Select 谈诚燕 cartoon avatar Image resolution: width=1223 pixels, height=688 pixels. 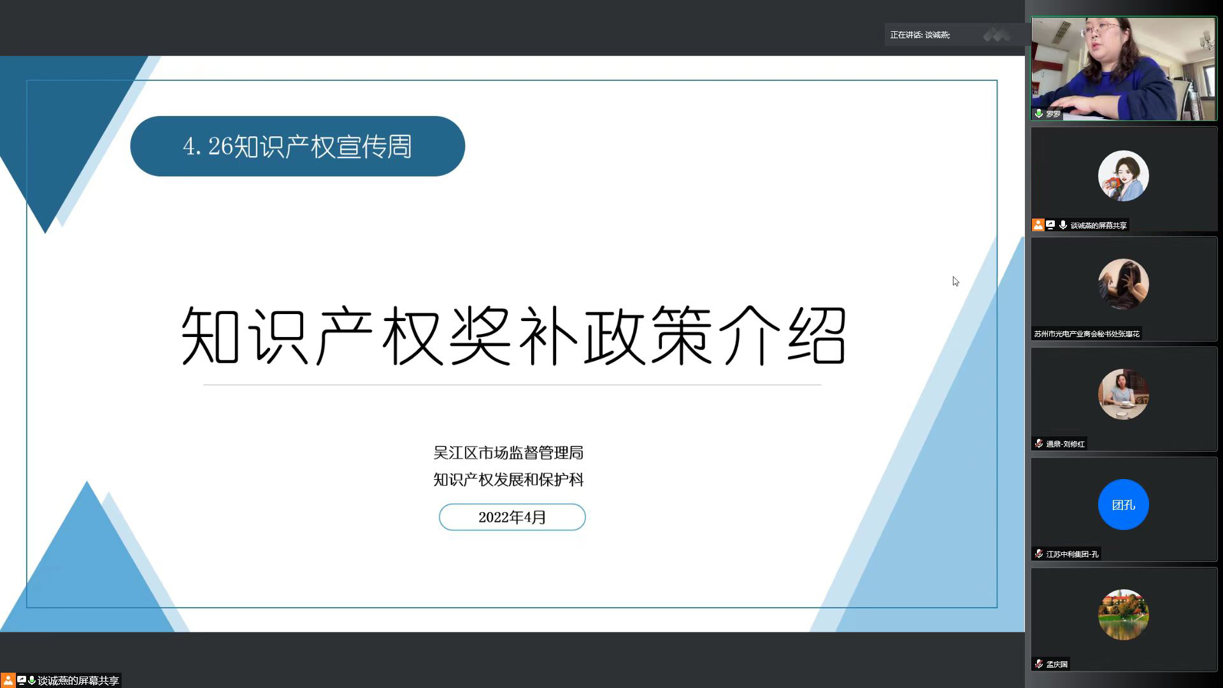tap(1123, 176)
